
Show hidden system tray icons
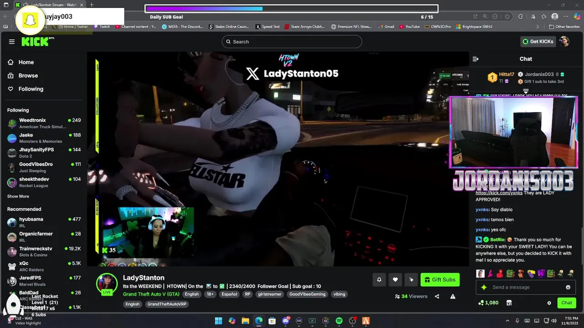tap(507, 321)
